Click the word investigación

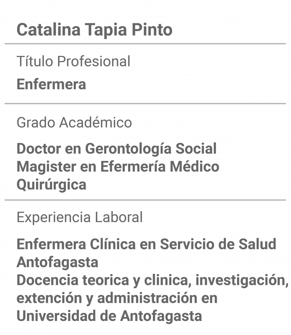[242, 280]
